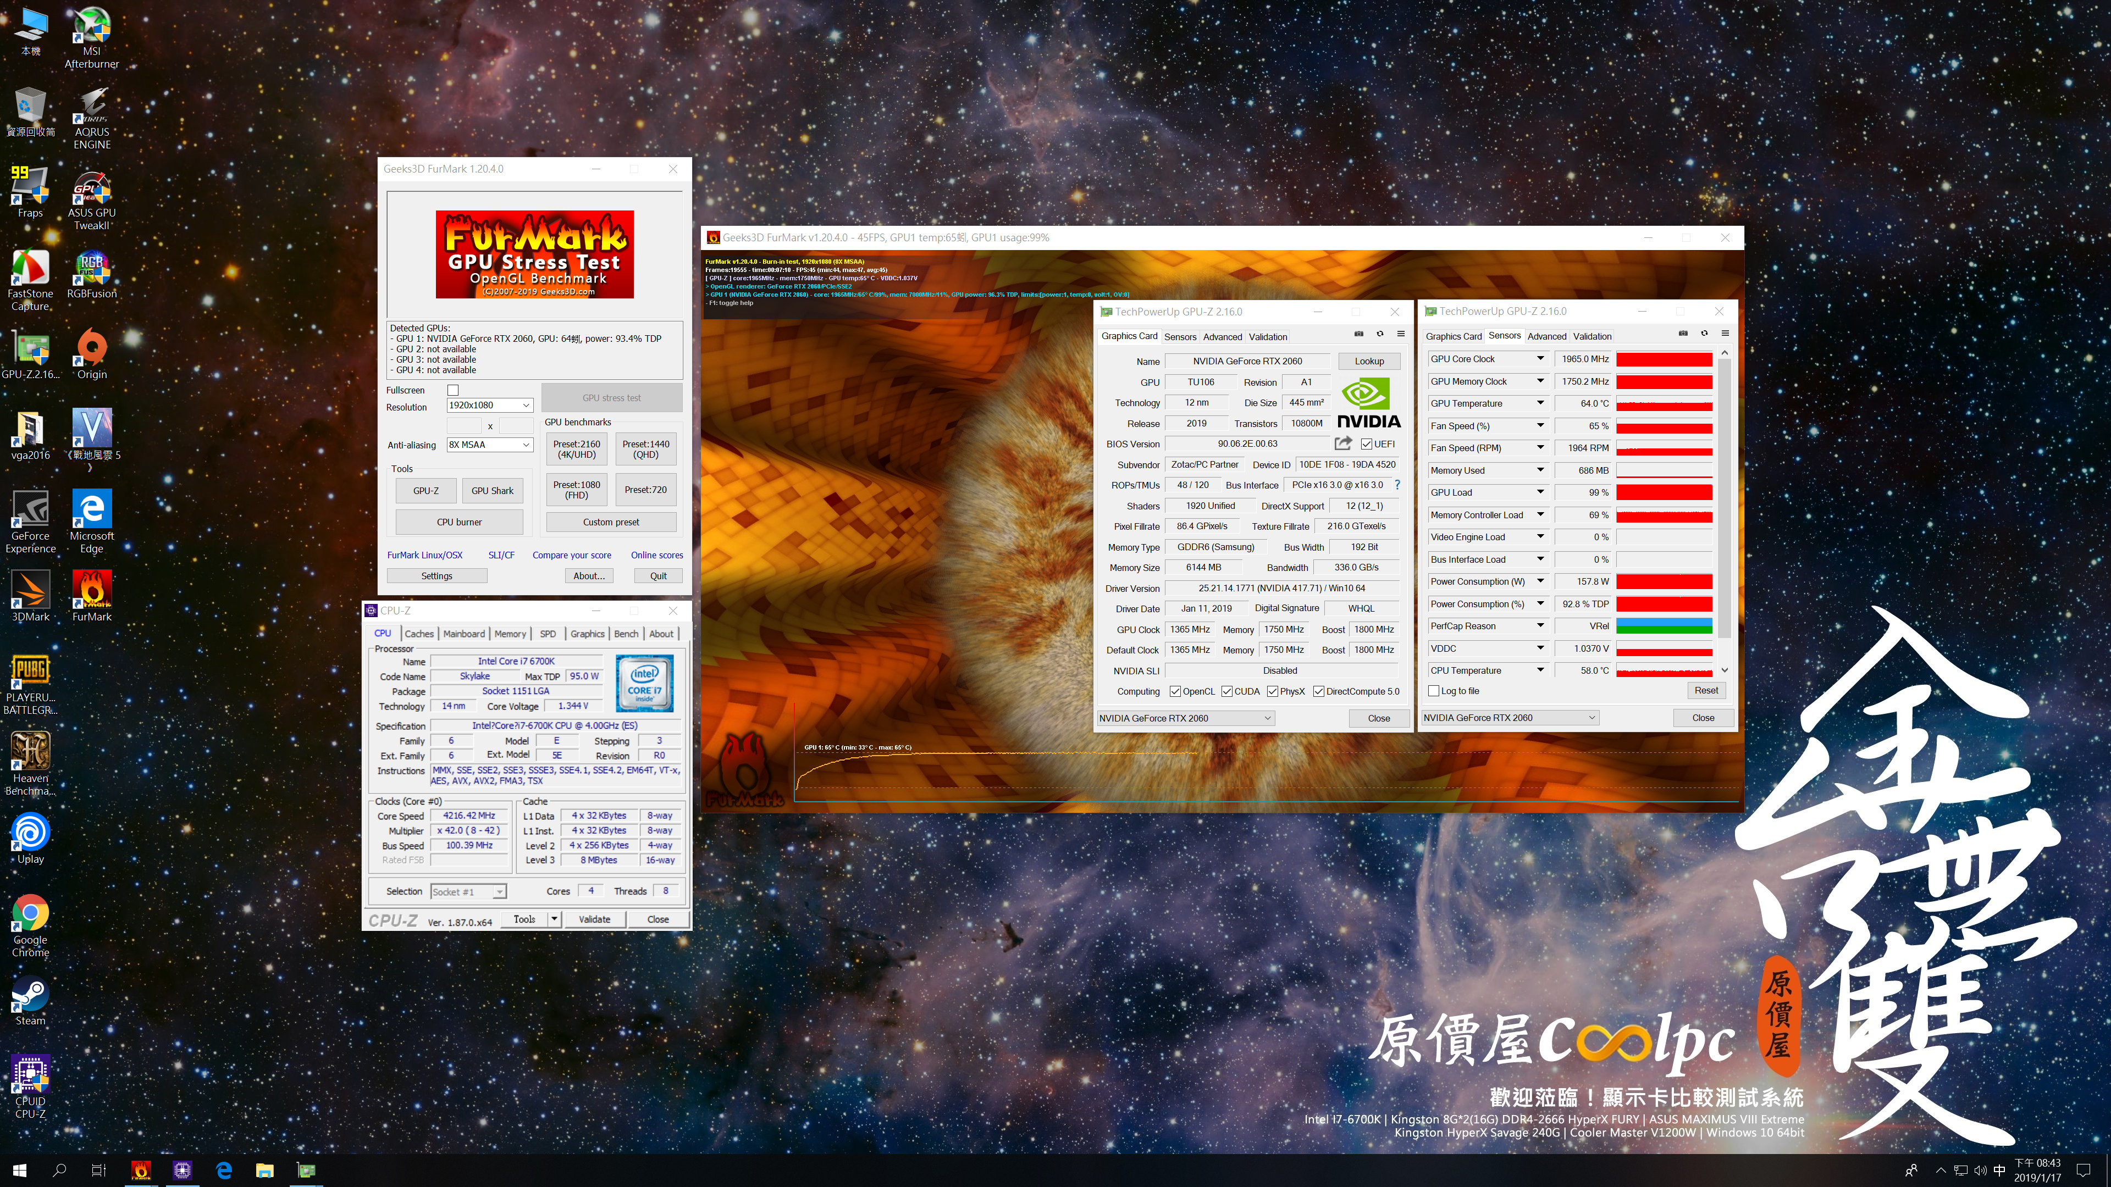Toggle Fullscreen checkbox in FurMark
The image size is (2111, 1187).
tap(452, 390)
